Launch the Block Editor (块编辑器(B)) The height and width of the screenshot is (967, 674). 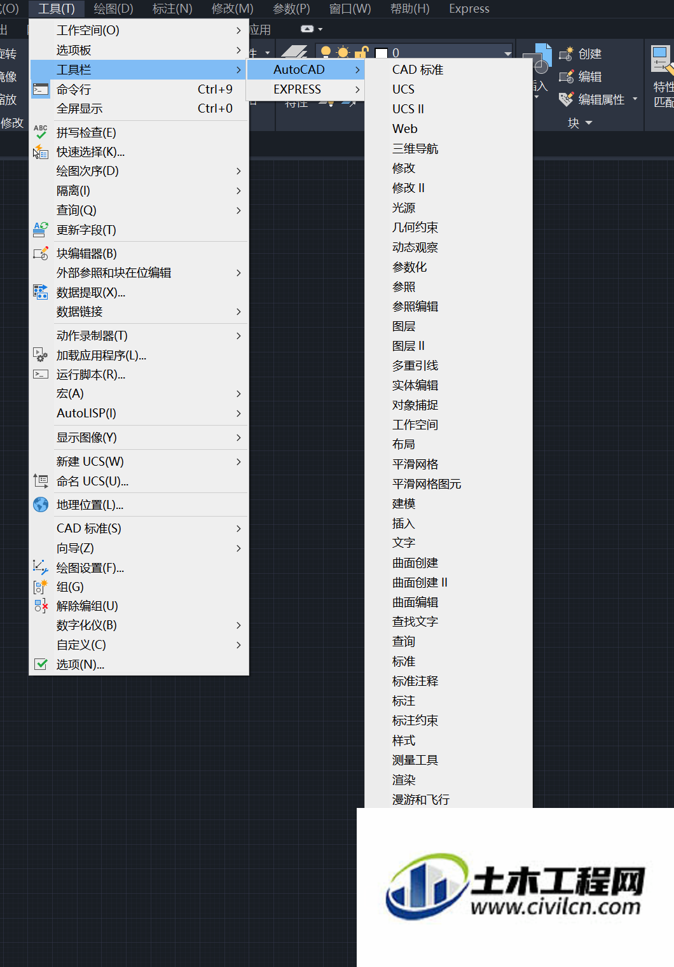pos(139,253)
